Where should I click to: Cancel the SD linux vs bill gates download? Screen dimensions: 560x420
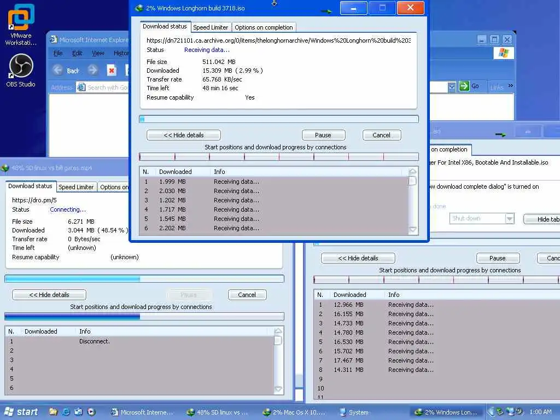pos(247,295)
